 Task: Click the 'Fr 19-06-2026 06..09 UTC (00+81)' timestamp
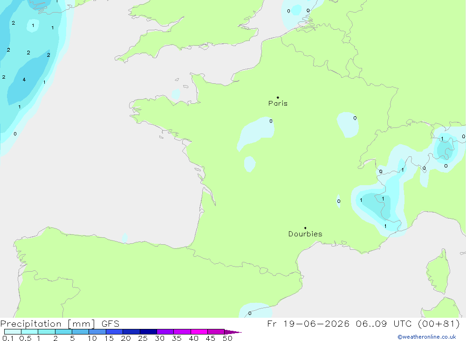pos(363,323)
